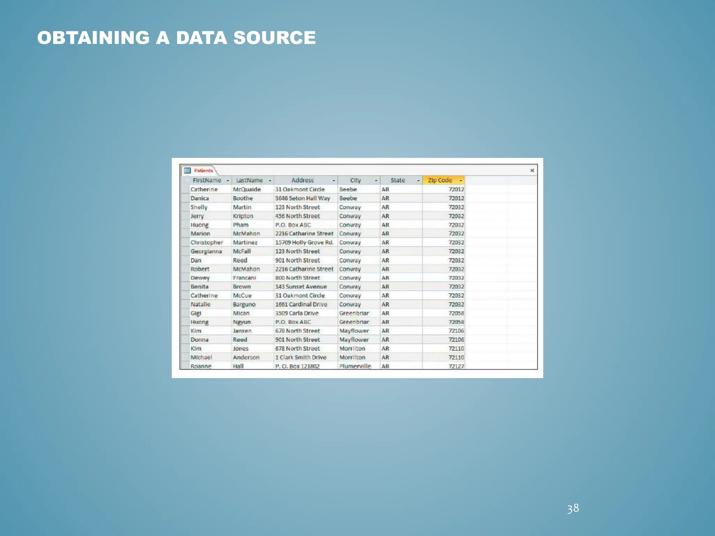This screenshot has height=536, width=715.
Task: Select the Zip Code column header
Action: (440, 180)
